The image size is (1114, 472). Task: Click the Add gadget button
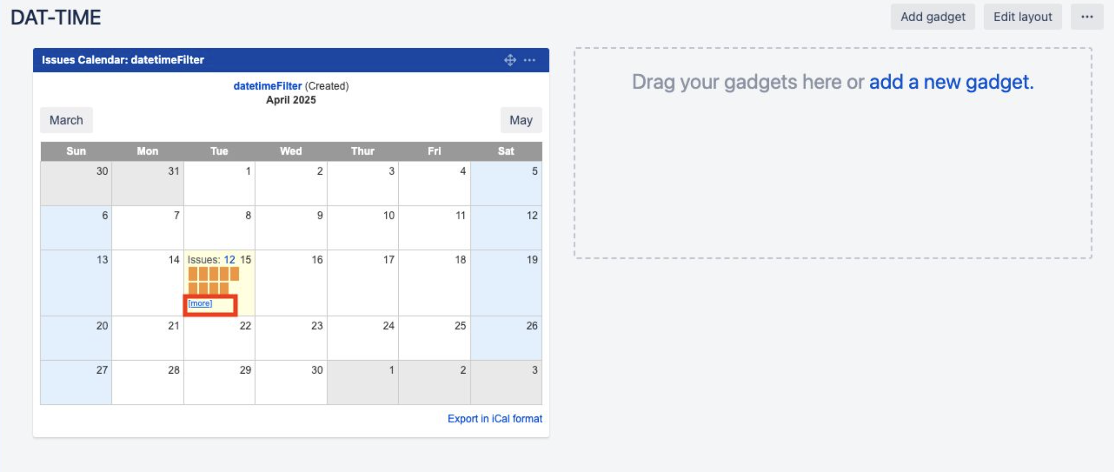[x=932, y=16]
